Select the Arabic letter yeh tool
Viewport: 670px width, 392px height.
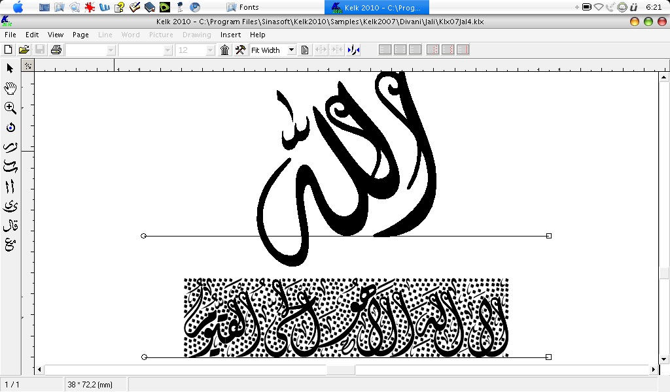(10, 206)
